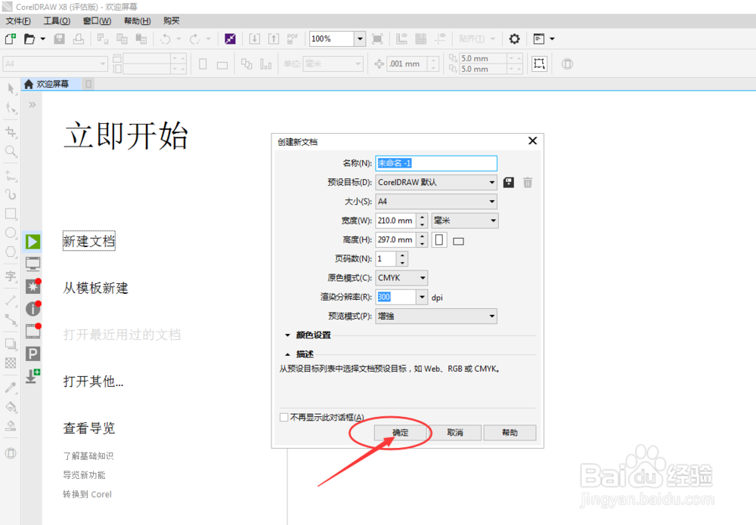Click the What's New star icon
The height and width of the screenshot is (525, 756).
pos(33,286)
